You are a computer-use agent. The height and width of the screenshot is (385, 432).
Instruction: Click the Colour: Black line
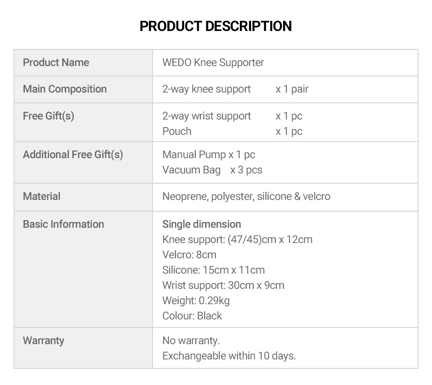pyautogui.click(x=192, y=316)
